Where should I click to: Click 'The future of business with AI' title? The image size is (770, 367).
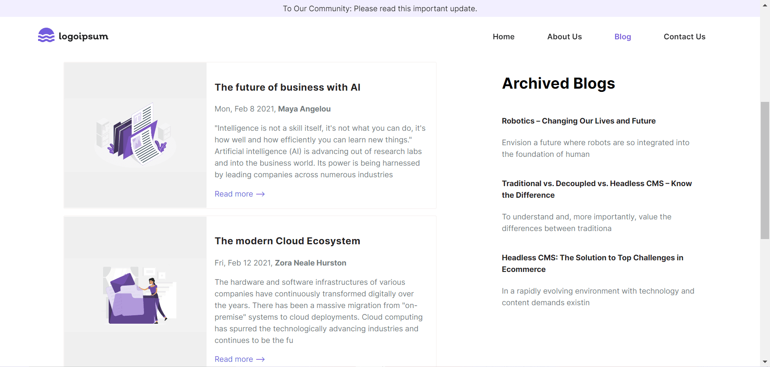[287, 87]
